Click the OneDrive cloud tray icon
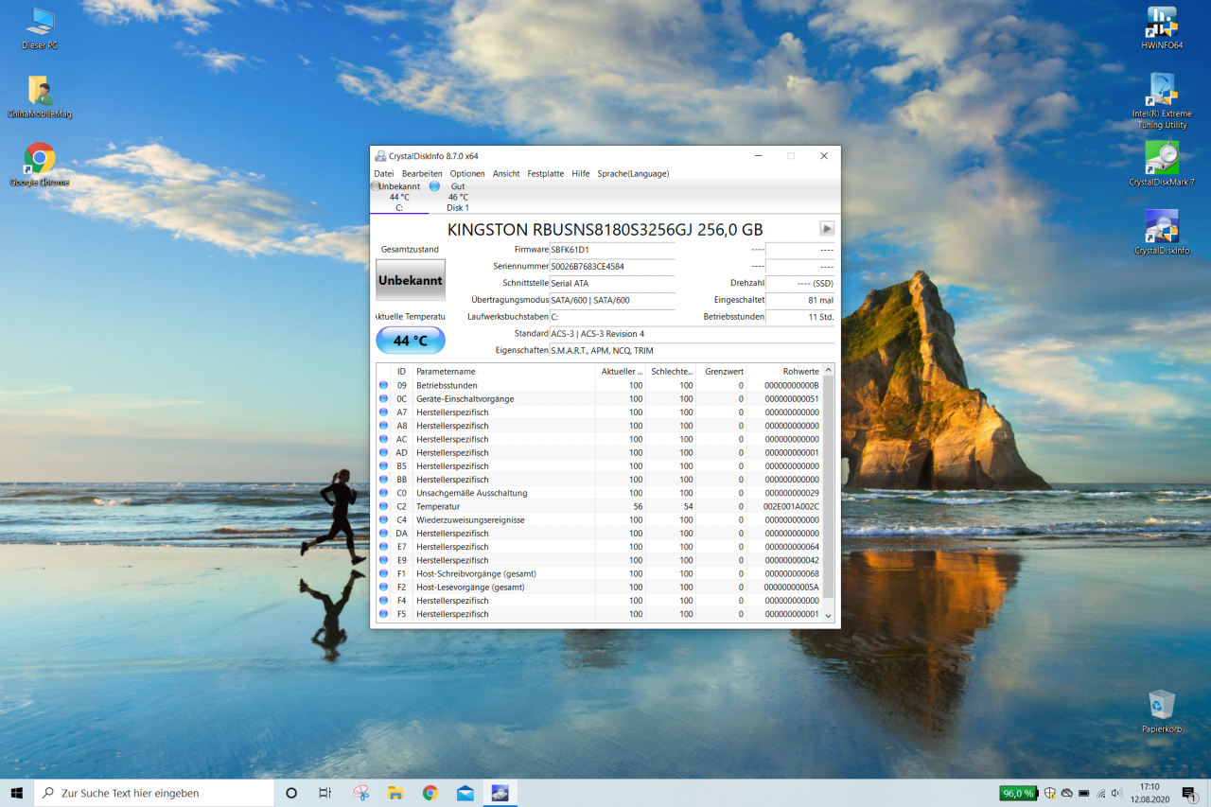The image size is (1211, 807). pos(1067,793)
